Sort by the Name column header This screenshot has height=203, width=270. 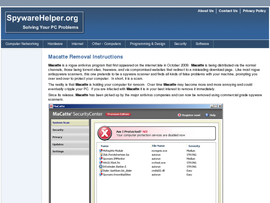104,146
